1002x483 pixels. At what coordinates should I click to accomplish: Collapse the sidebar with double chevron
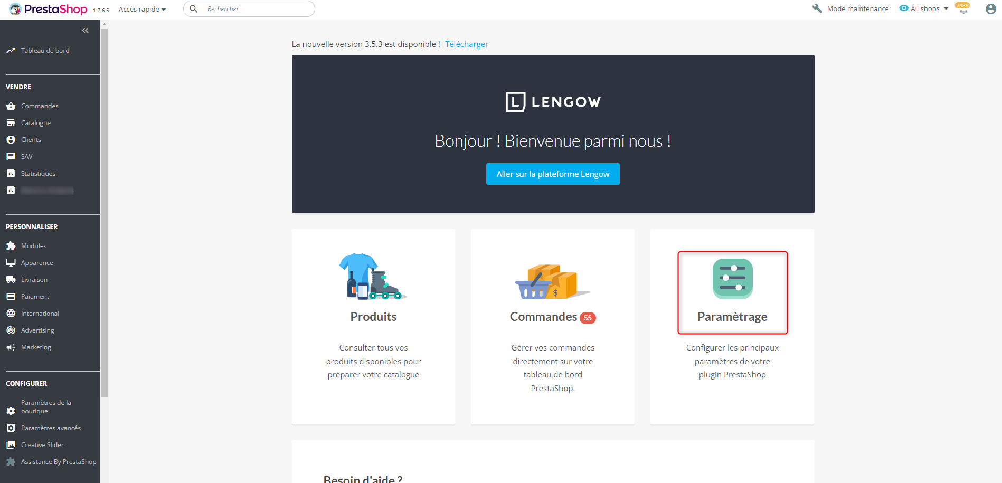[x=85, y=31]
